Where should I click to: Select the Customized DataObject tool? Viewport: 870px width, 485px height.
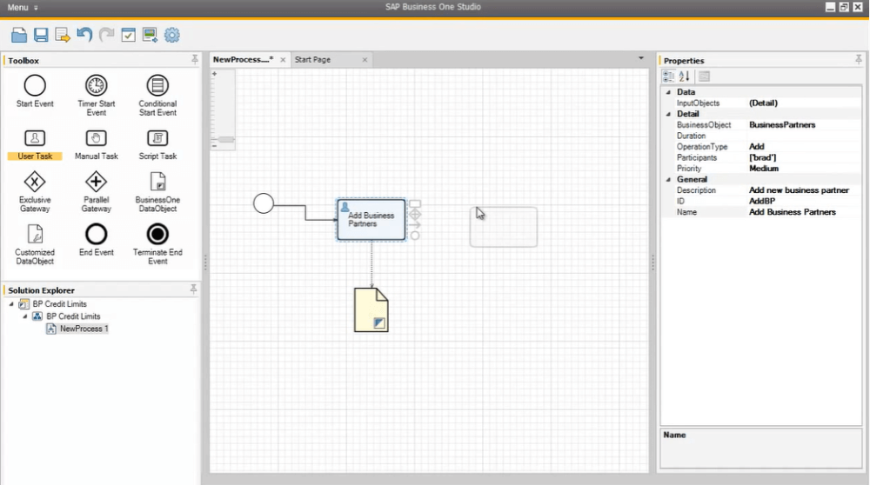tap(35, 244)
